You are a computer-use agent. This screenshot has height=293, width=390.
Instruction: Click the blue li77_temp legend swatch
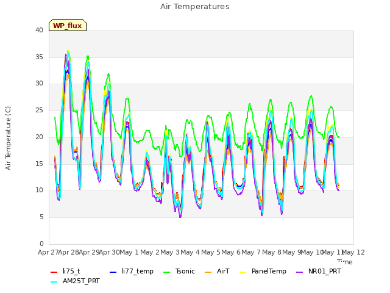[113, 272]
